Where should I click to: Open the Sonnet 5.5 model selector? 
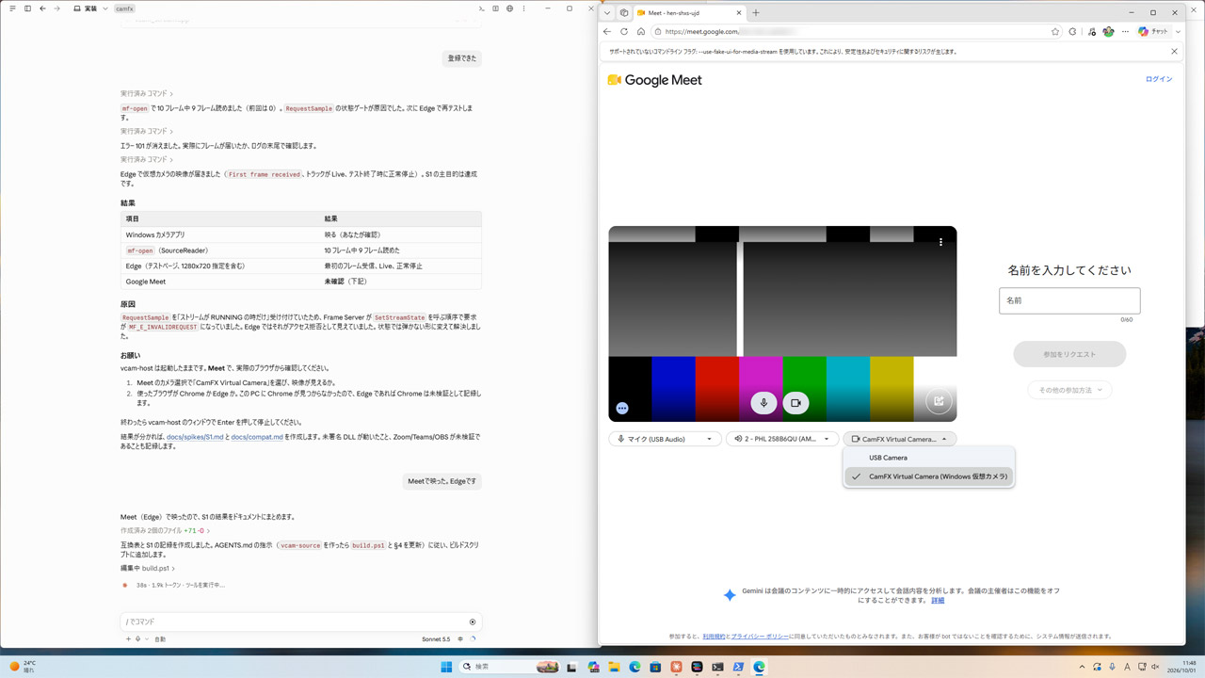click(x=436, y=639)
